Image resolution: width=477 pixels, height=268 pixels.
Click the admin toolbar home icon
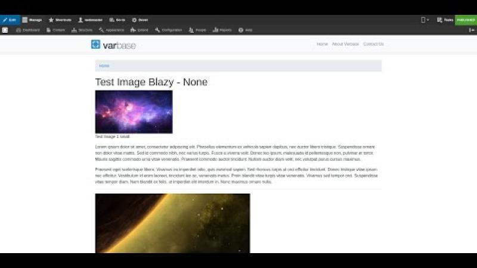tap(5, 30)
